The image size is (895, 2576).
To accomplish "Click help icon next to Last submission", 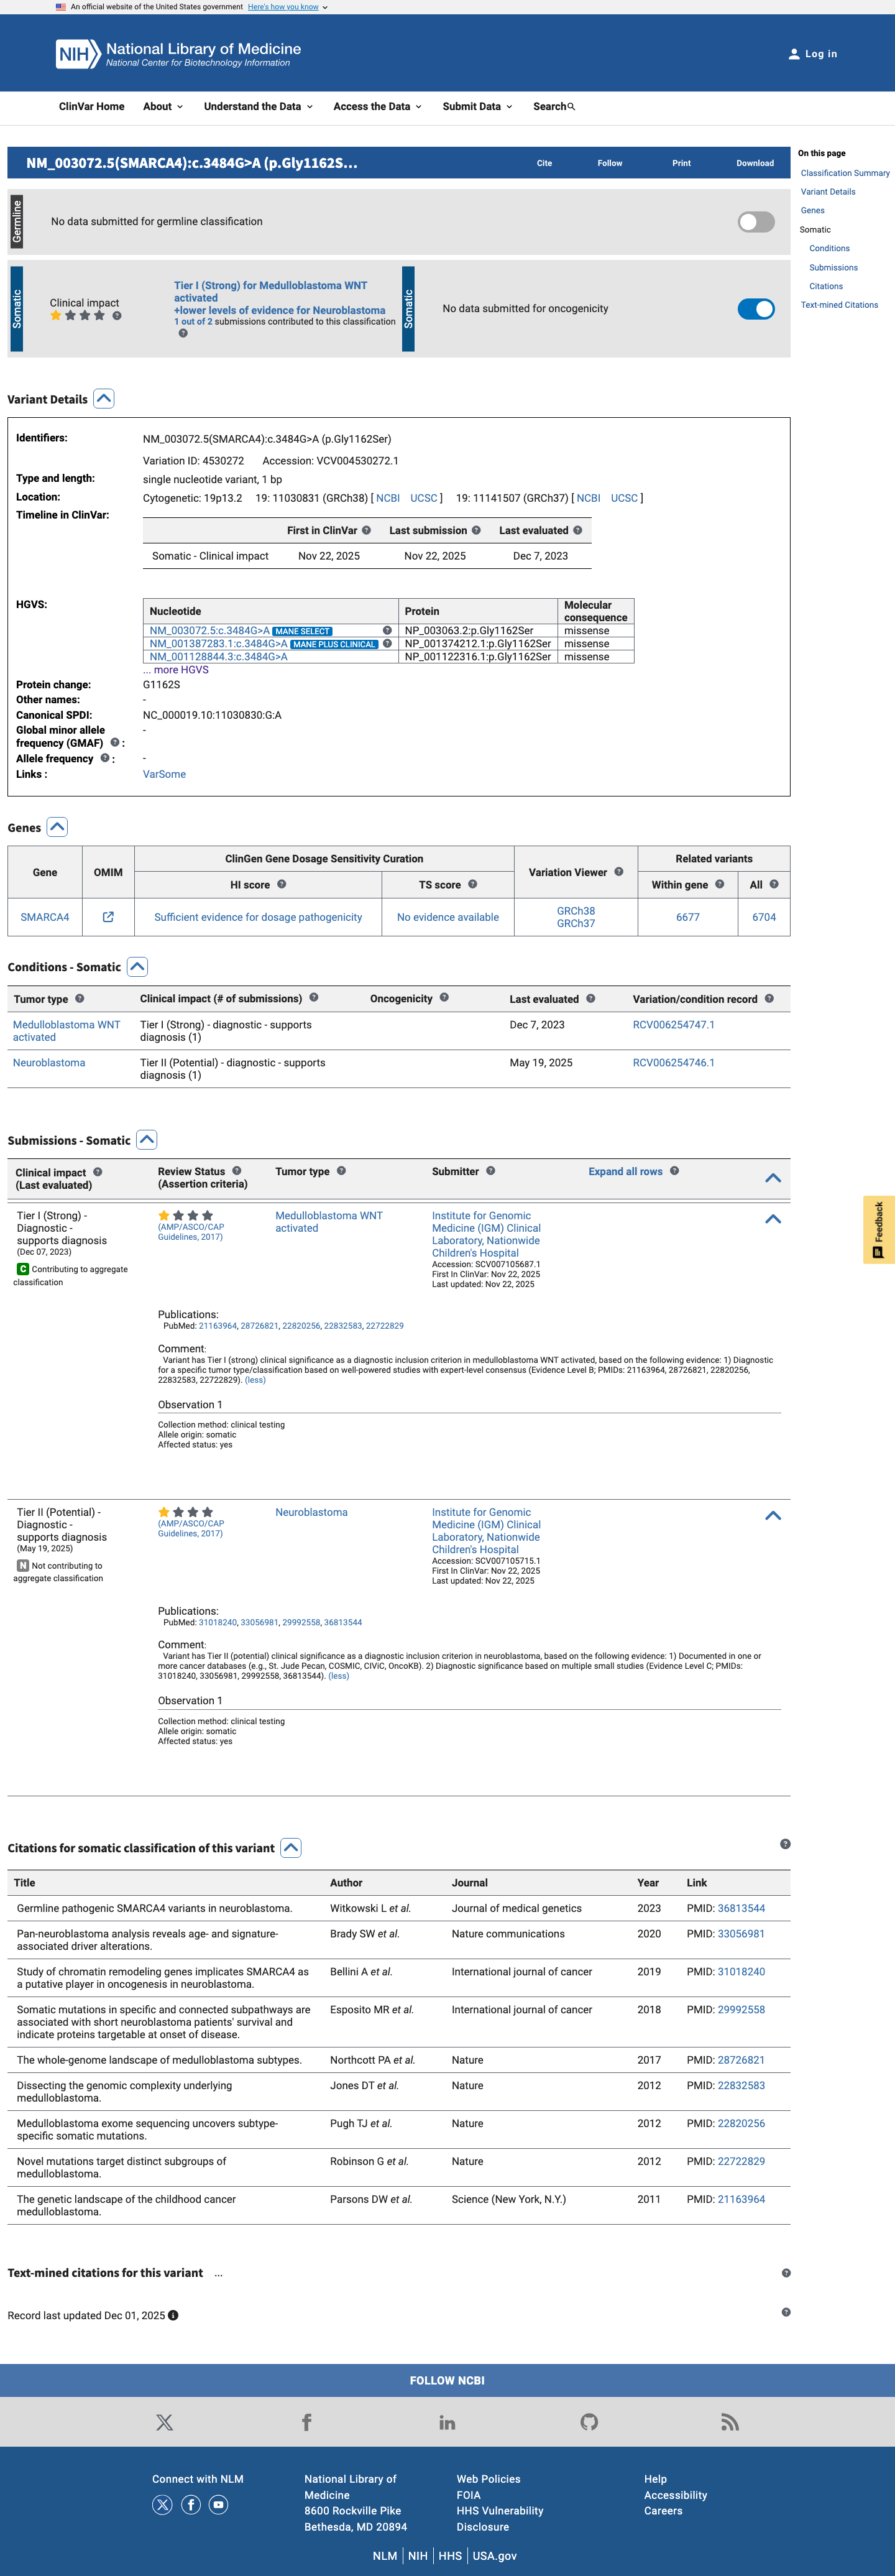I will [x=476, y=530].
